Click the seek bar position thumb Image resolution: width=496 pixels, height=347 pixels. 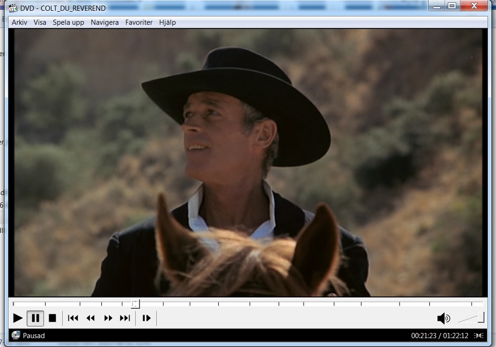[135, 304]
